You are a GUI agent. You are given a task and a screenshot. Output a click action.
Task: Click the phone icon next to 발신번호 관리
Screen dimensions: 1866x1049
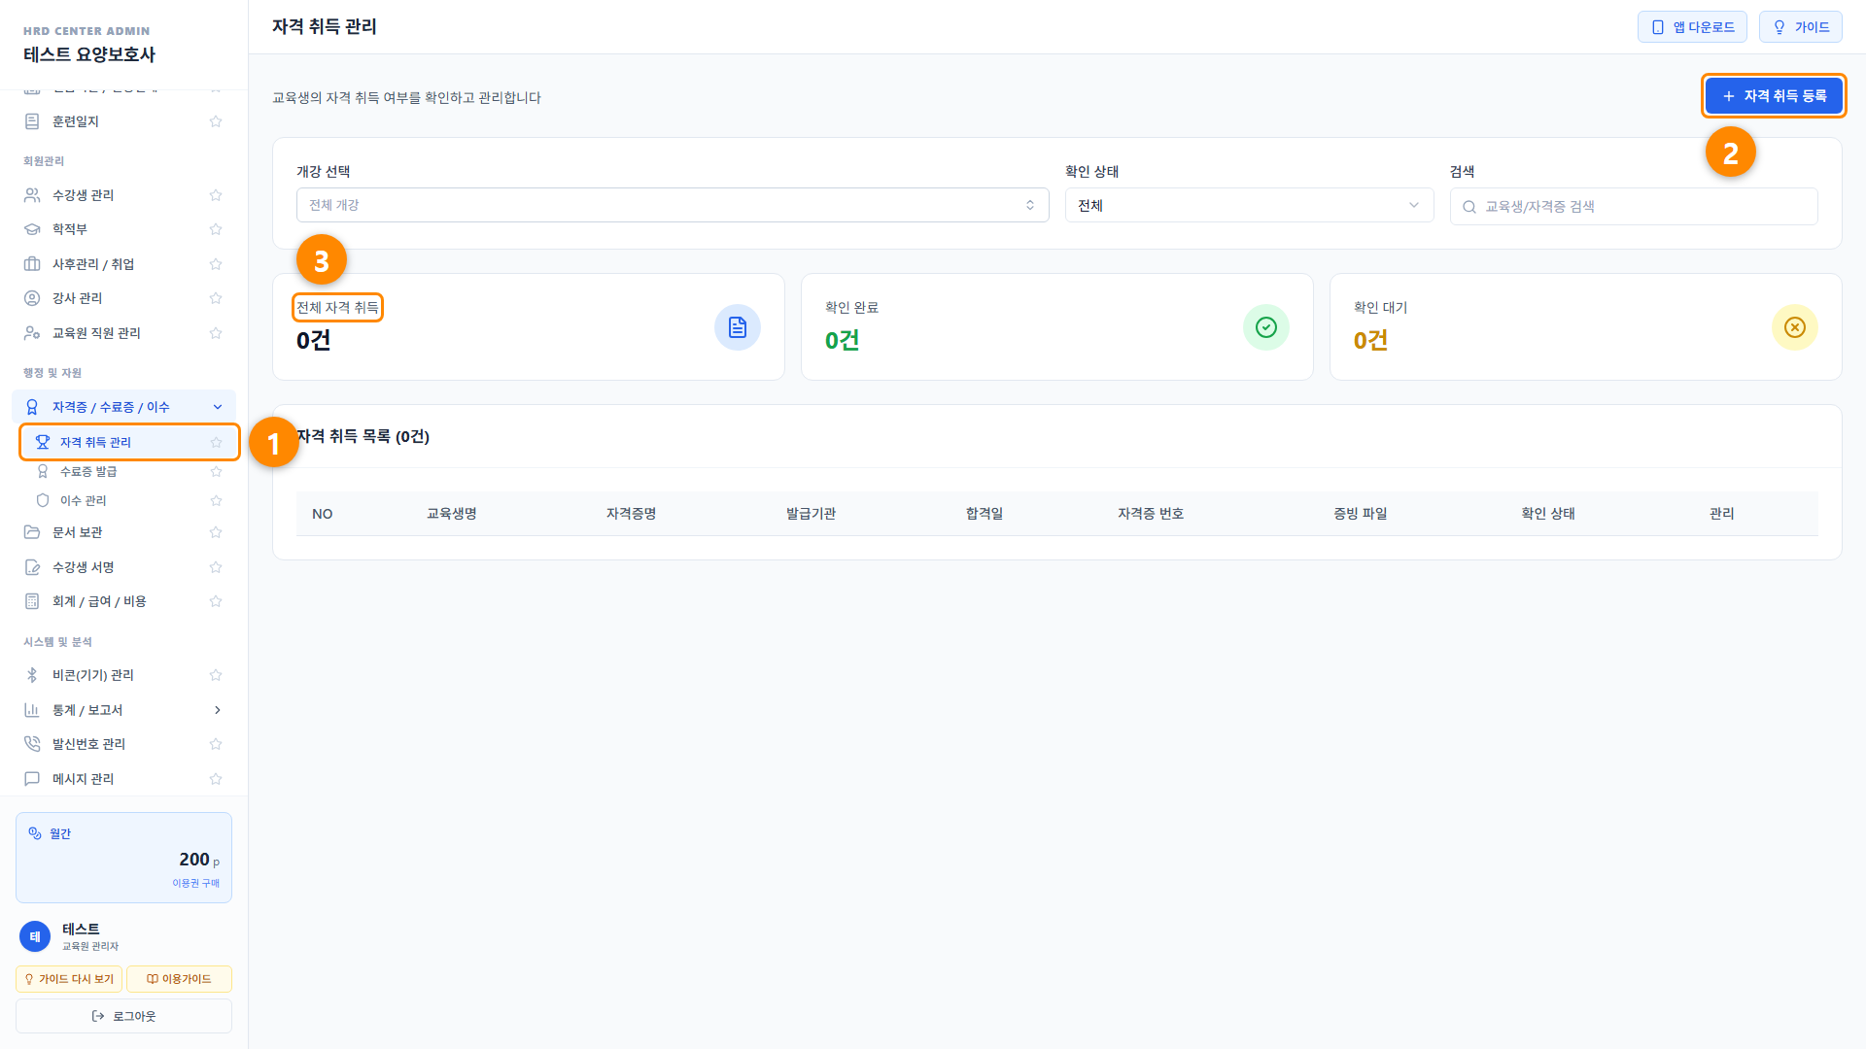32,744
